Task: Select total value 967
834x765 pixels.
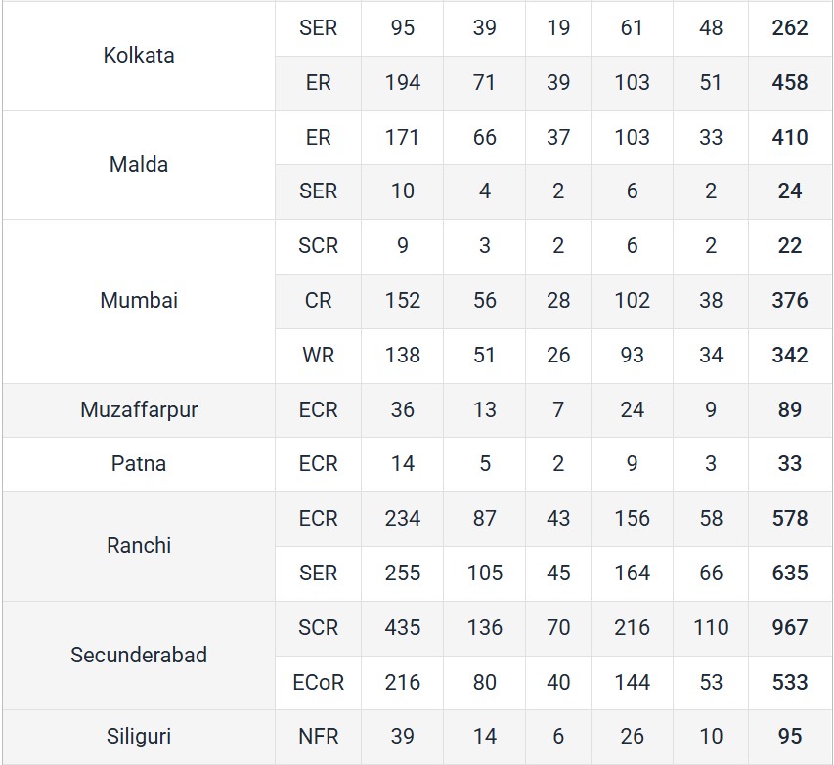Action: click(790, 628)
